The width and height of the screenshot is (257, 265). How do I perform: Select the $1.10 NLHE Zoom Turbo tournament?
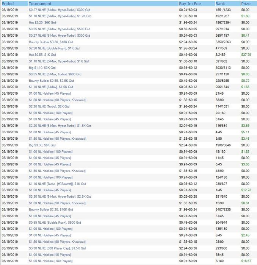pyautogui.click(x=57, y=184)
